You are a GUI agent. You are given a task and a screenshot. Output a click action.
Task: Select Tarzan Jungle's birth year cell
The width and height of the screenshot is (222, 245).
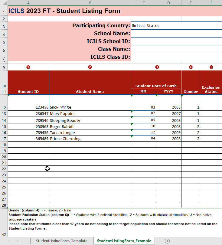(168, 132)
